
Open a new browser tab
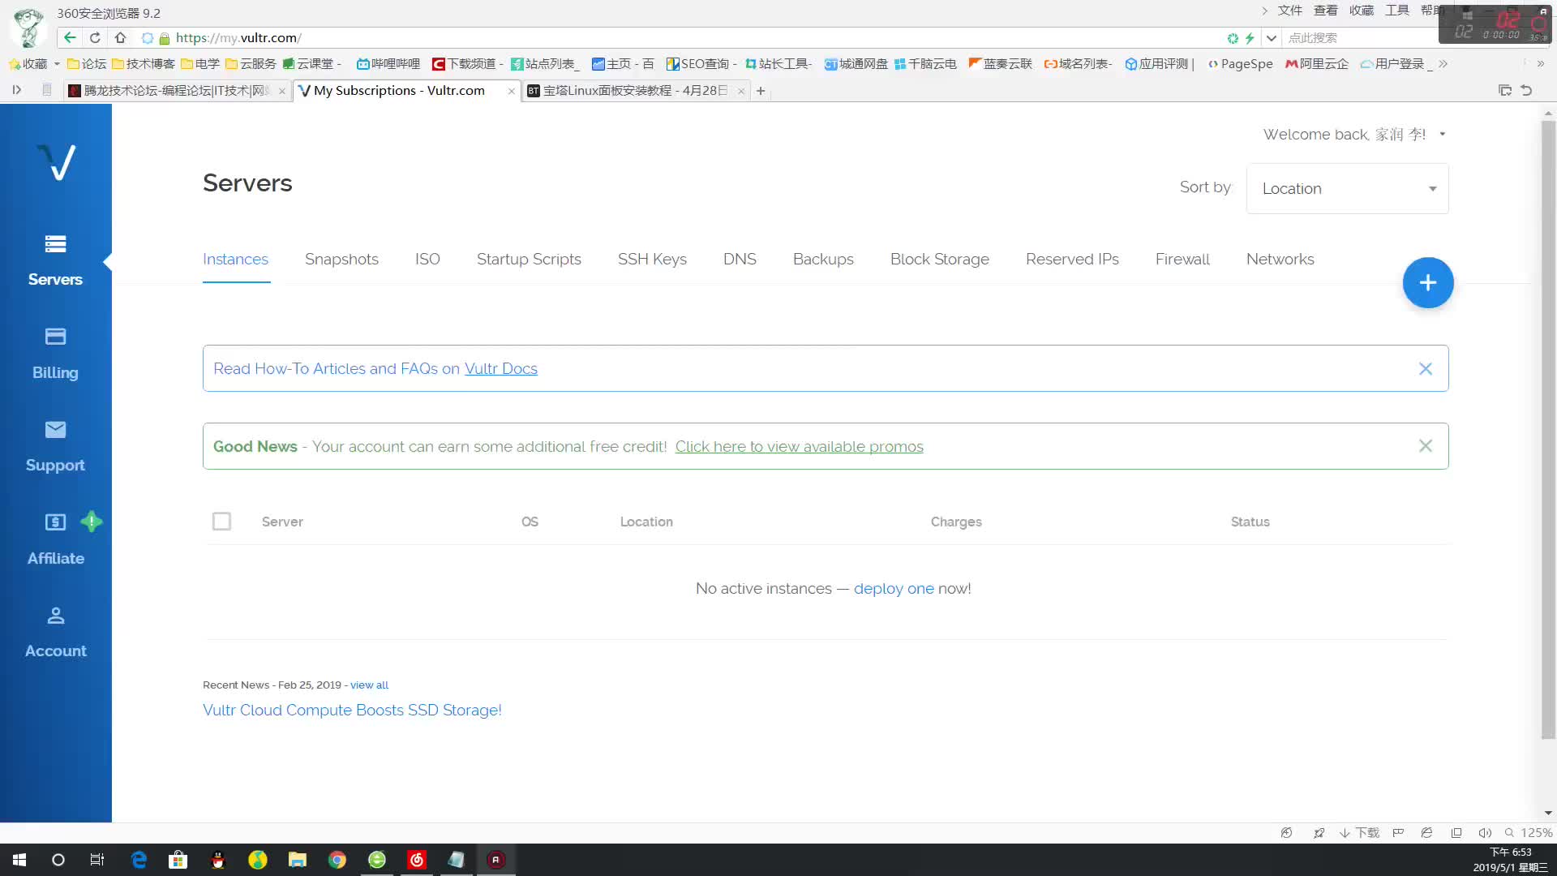coord(761,91)
